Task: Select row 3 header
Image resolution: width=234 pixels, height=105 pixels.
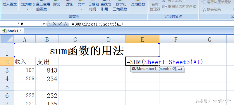Action: tap(7, 70)
